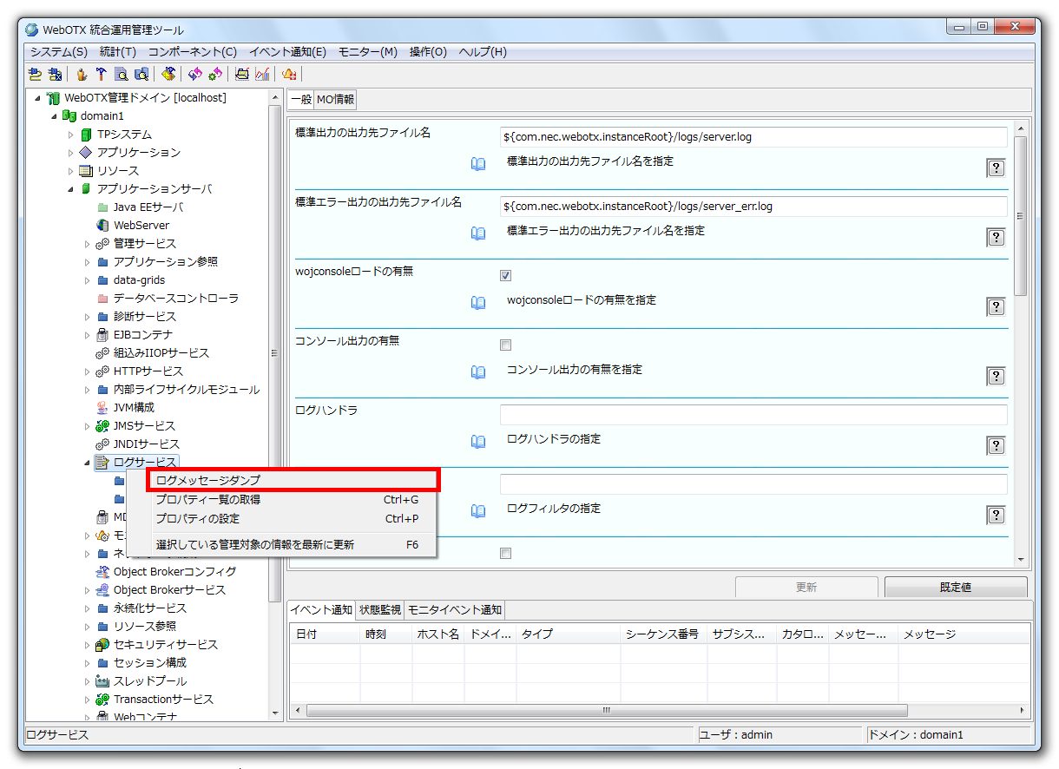Viewport: 1059px width, 769px height.
Task: Click the ログハンドラ input field
Action: coord(753,414)
